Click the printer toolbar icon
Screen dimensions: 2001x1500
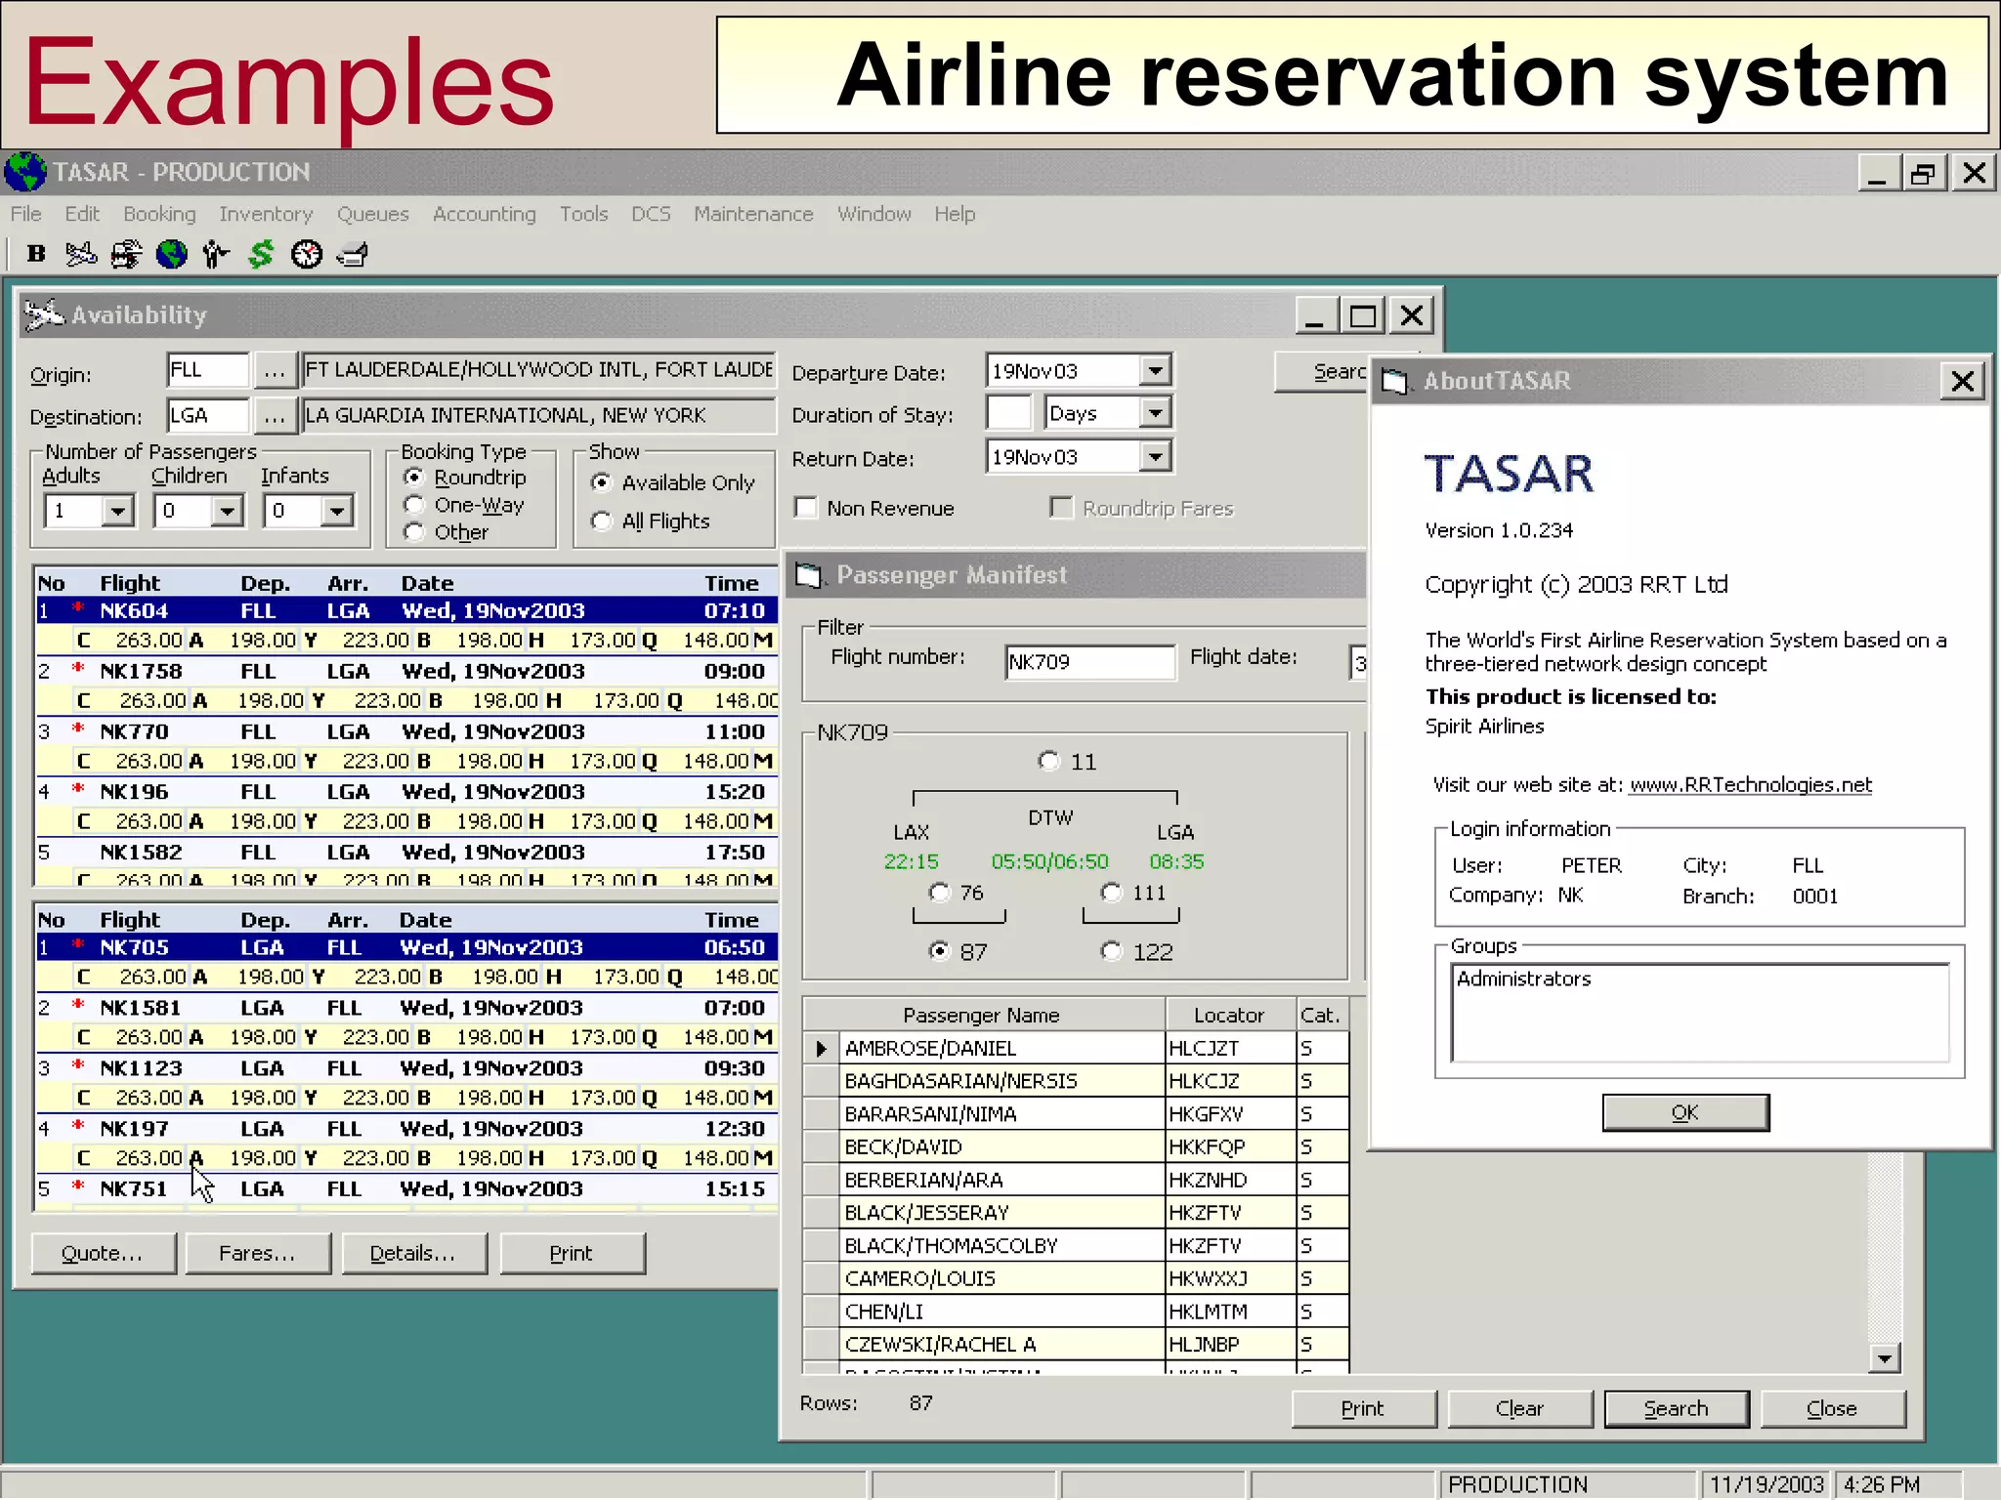click(x=352, y=255)
